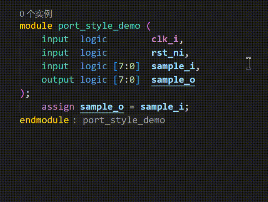268x202 pixels.
Task: Click '[7:0]' on the sample_i line
Action: [127, 67]
